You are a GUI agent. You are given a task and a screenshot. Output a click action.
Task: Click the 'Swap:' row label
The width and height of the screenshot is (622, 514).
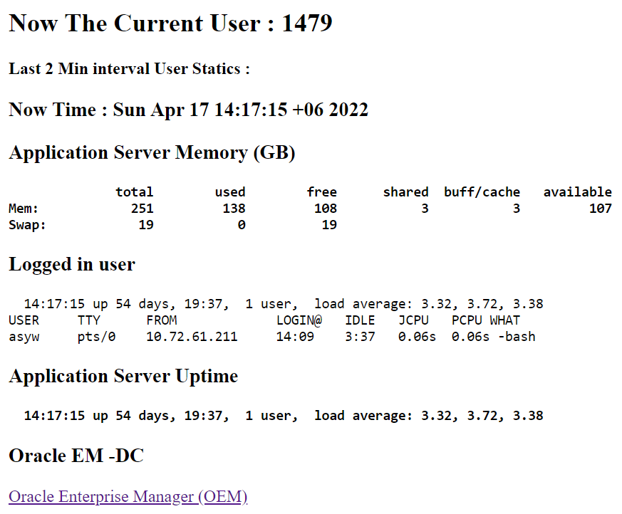tap(27, 225)
